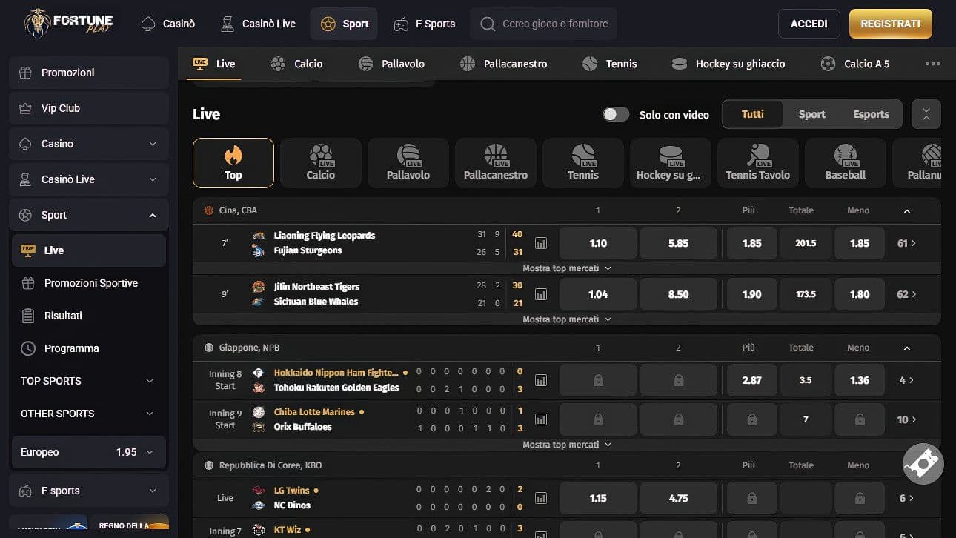Screen dimensions: 956x538
Task: Click the REGISTRATI button
Action: click(x=890, y=23)
